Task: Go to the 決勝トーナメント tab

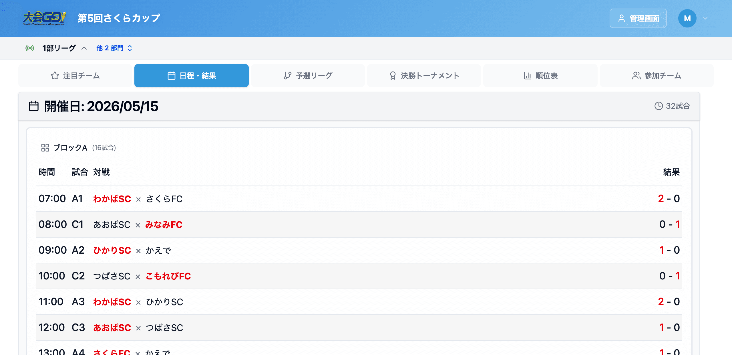Action: tap(424, 76)
